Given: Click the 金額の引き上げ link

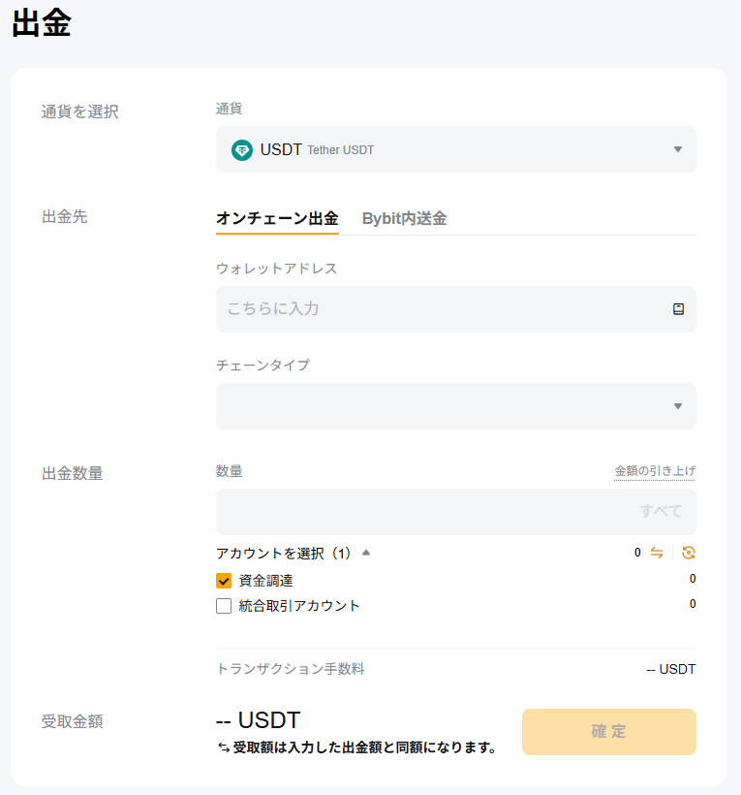Looking at the screenshot, I should tap(655, 471).
